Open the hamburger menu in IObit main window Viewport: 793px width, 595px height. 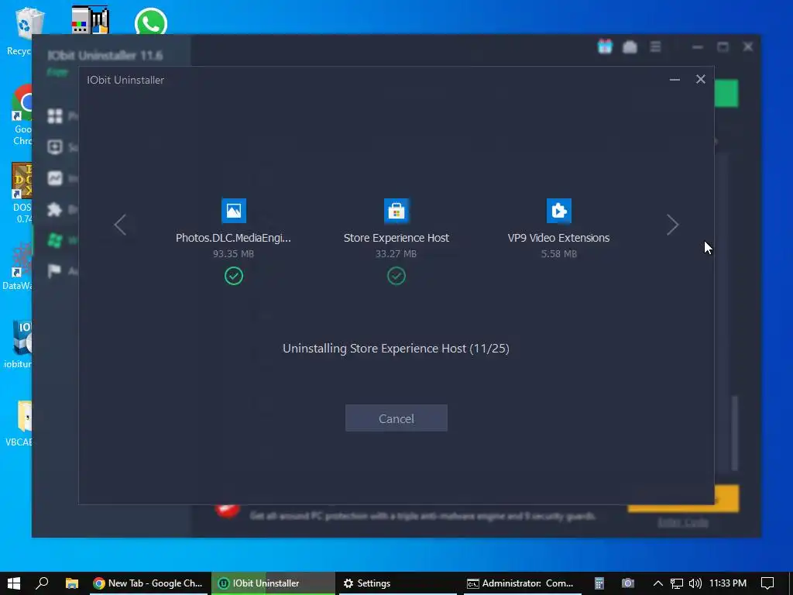(x=655, y=47)
